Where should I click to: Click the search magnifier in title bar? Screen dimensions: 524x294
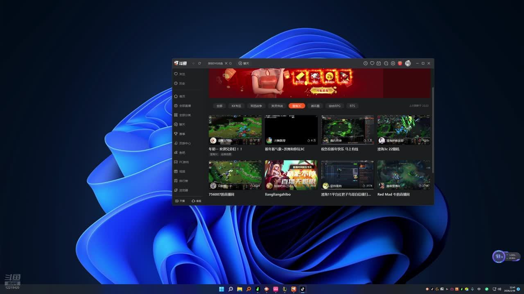[x=230, y=63]
